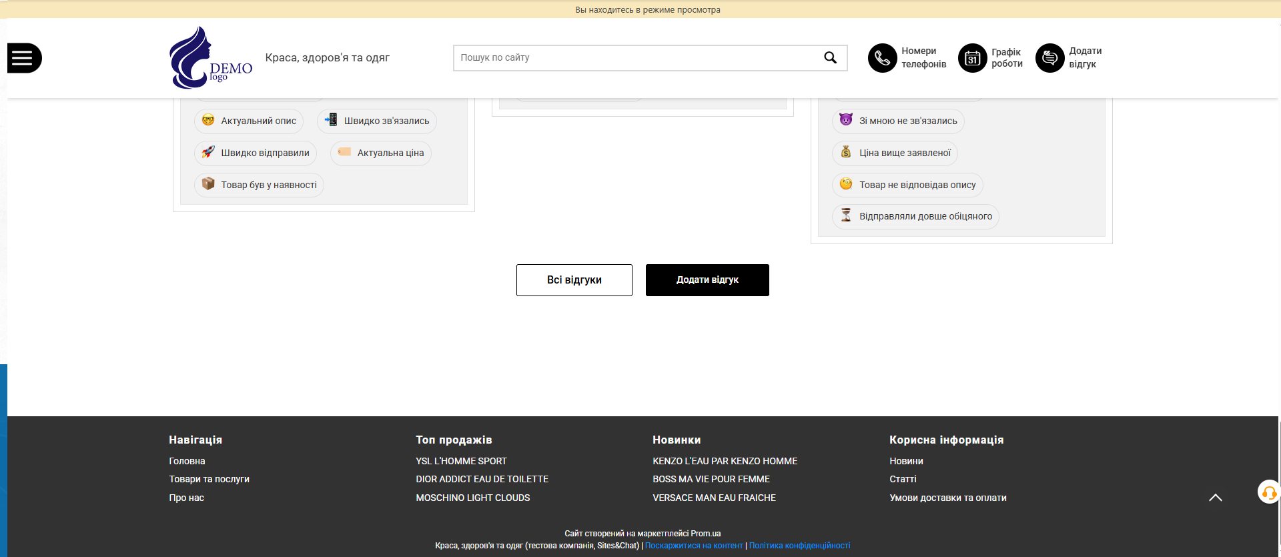Open 'Товари та послуги' footer item

click(x=209, y=479)
